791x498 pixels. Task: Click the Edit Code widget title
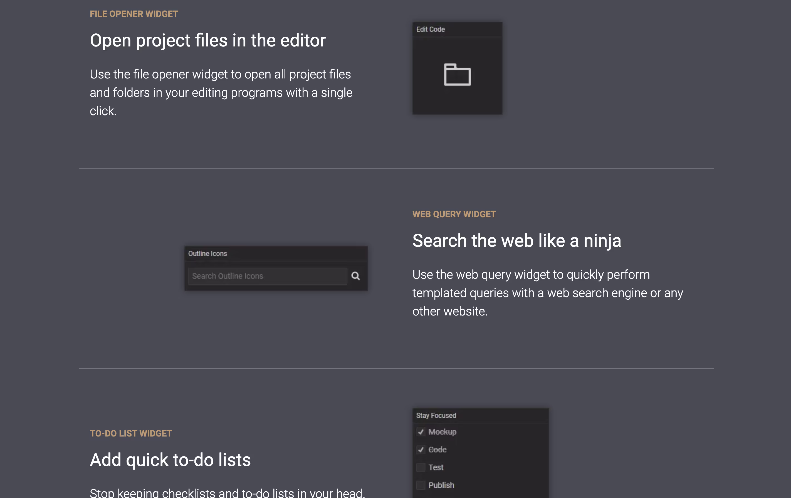(430, 29)
